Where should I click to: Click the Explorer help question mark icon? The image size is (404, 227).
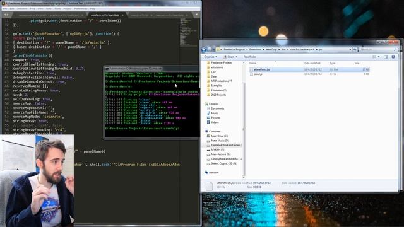coord(393,57)
